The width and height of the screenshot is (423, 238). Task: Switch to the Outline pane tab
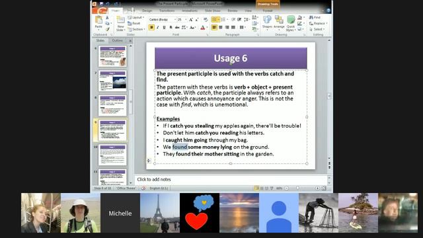click(x=117, y=40)
